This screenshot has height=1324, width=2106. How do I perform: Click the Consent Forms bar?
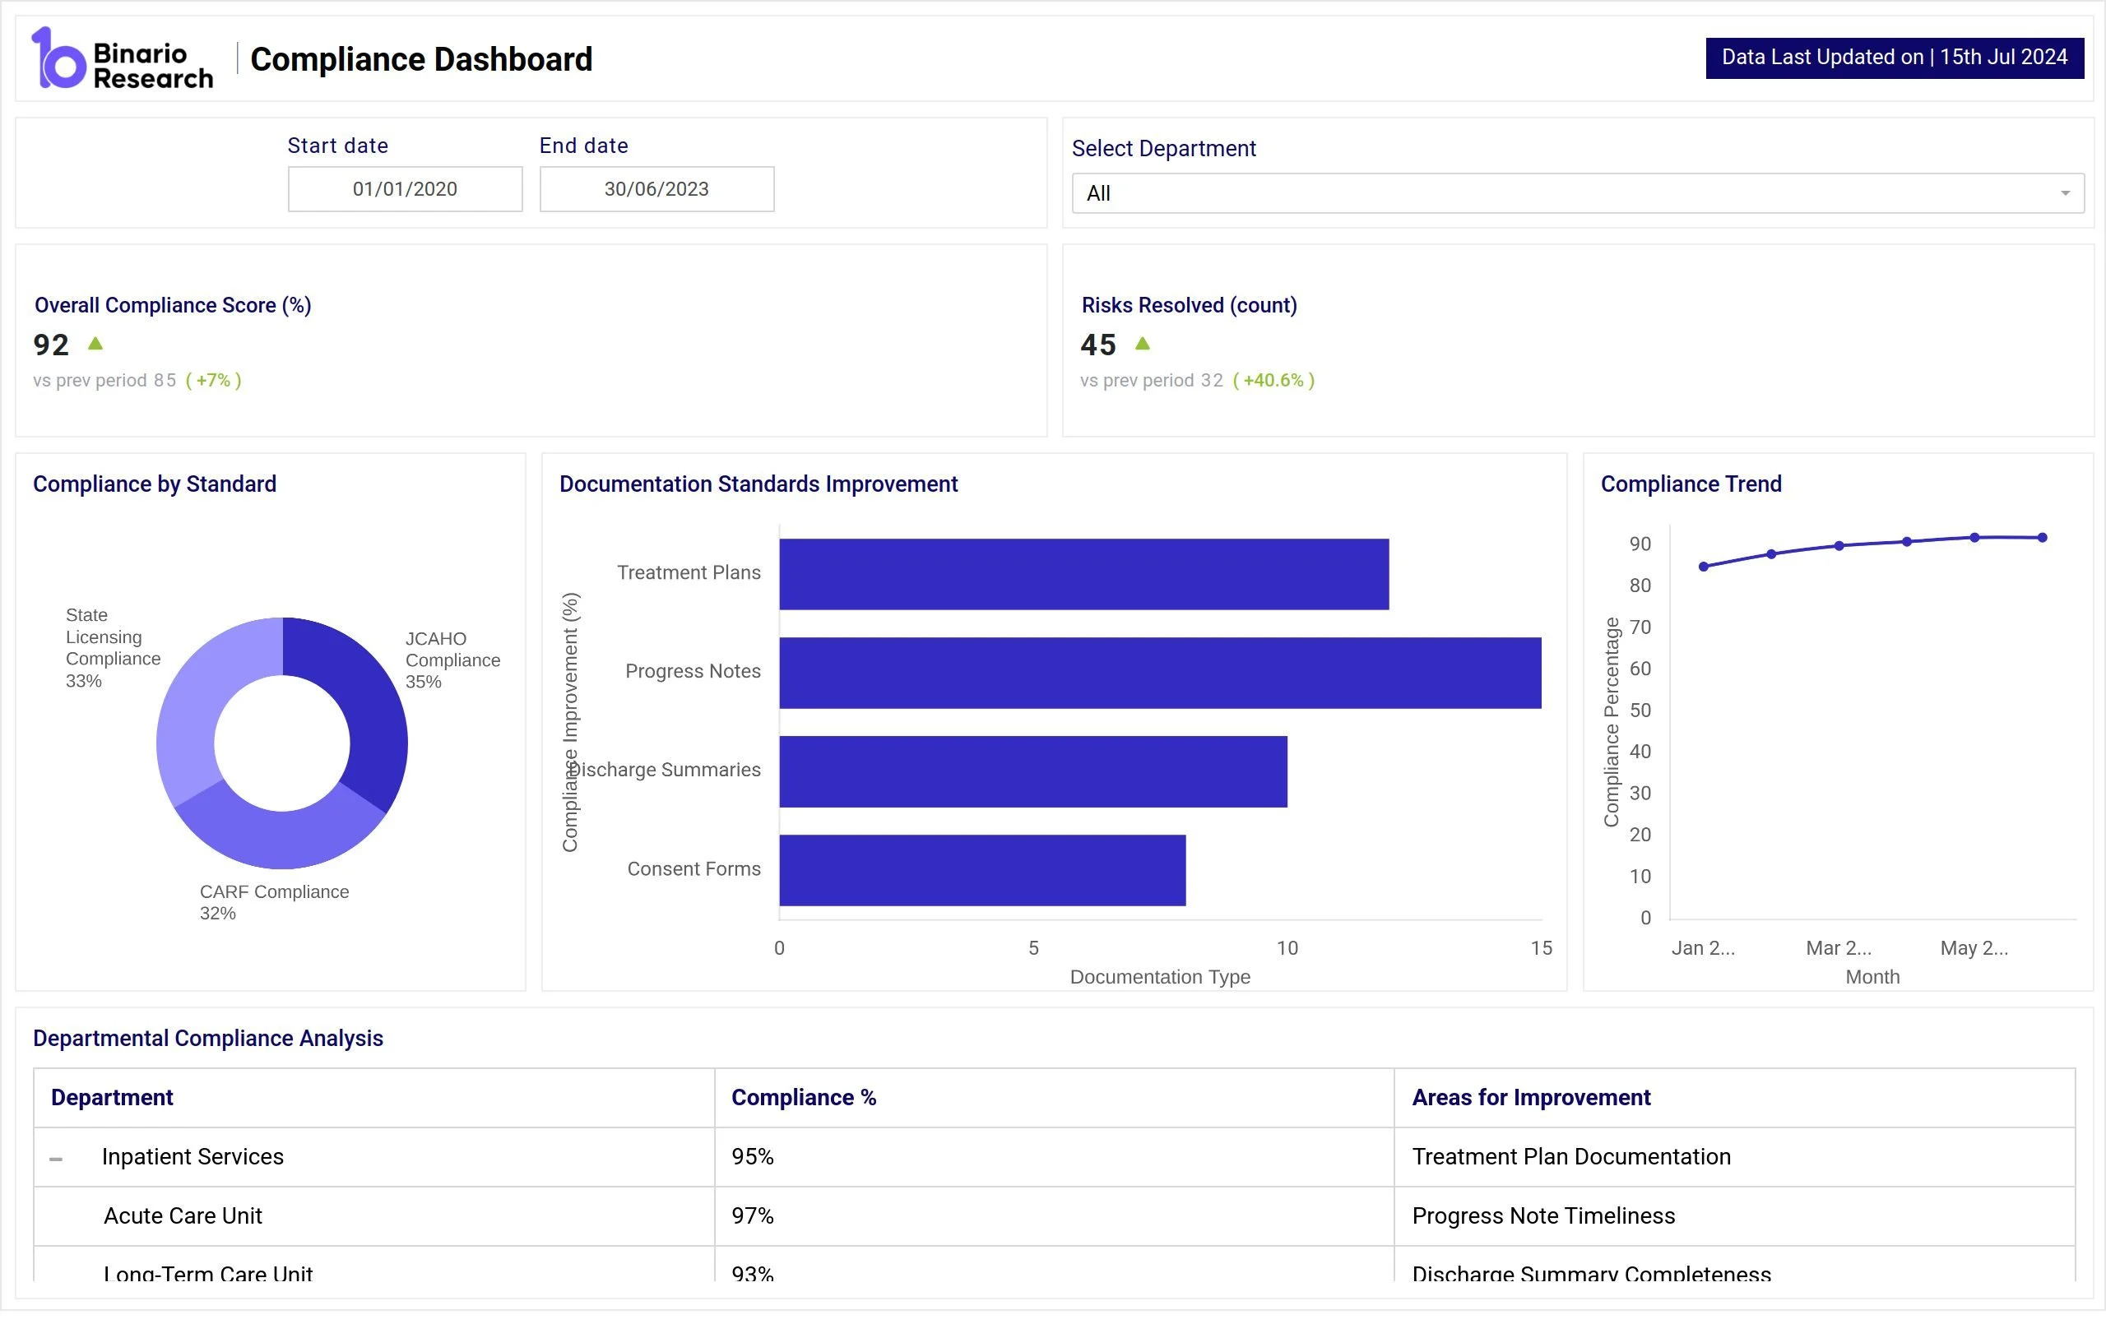tap(982, 870)
